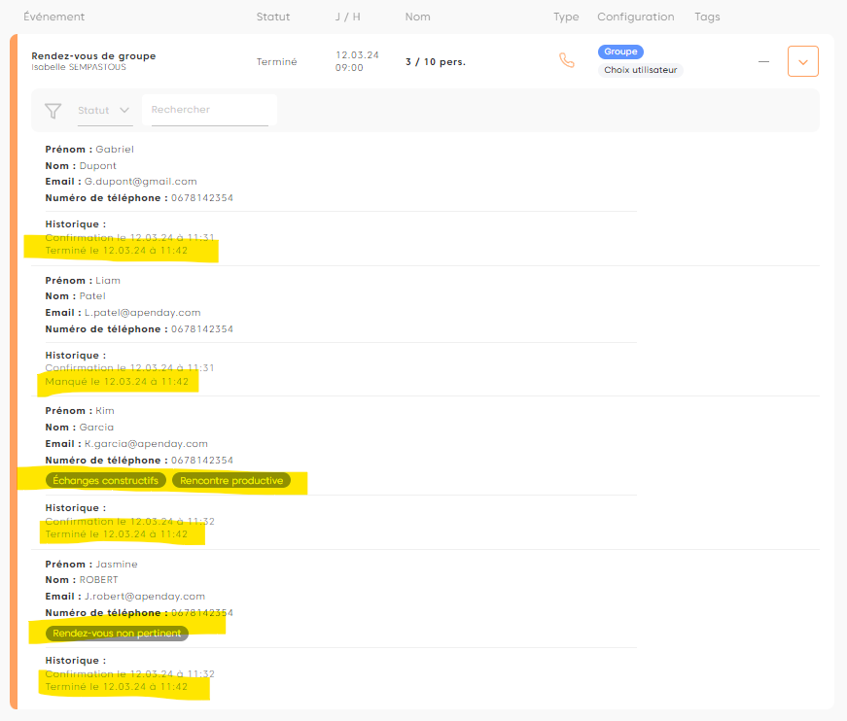Click the dash in the Tags column

tap(763, 61)
